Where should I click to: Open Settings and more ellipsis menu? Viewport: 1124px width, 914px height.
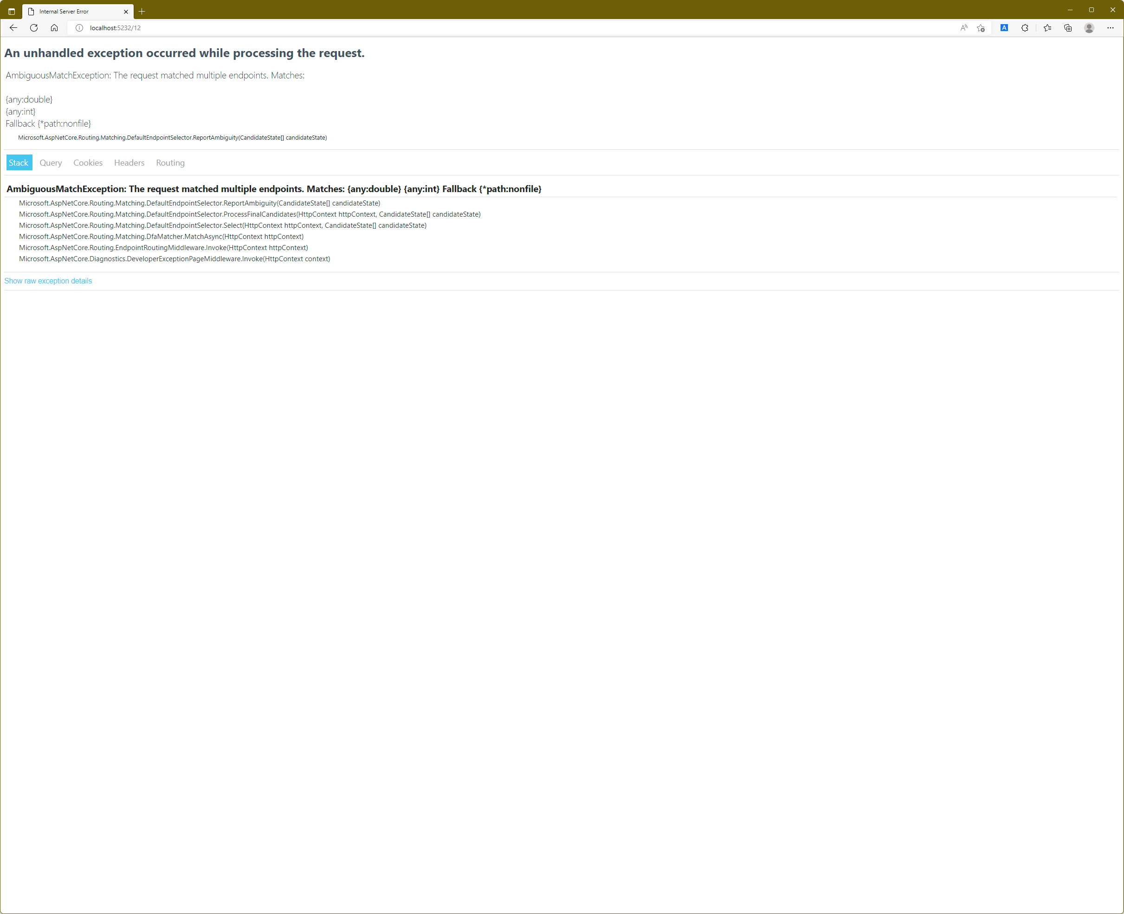point(1110,28)
